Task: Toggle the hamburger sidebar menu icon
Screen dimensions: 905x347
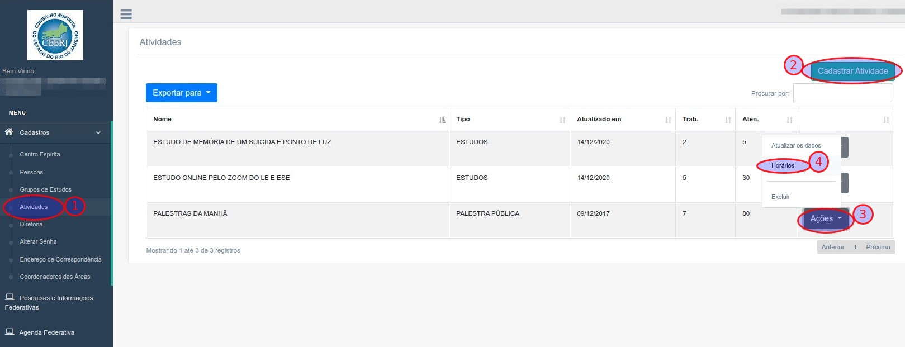Action: click(x=126, y=14)
